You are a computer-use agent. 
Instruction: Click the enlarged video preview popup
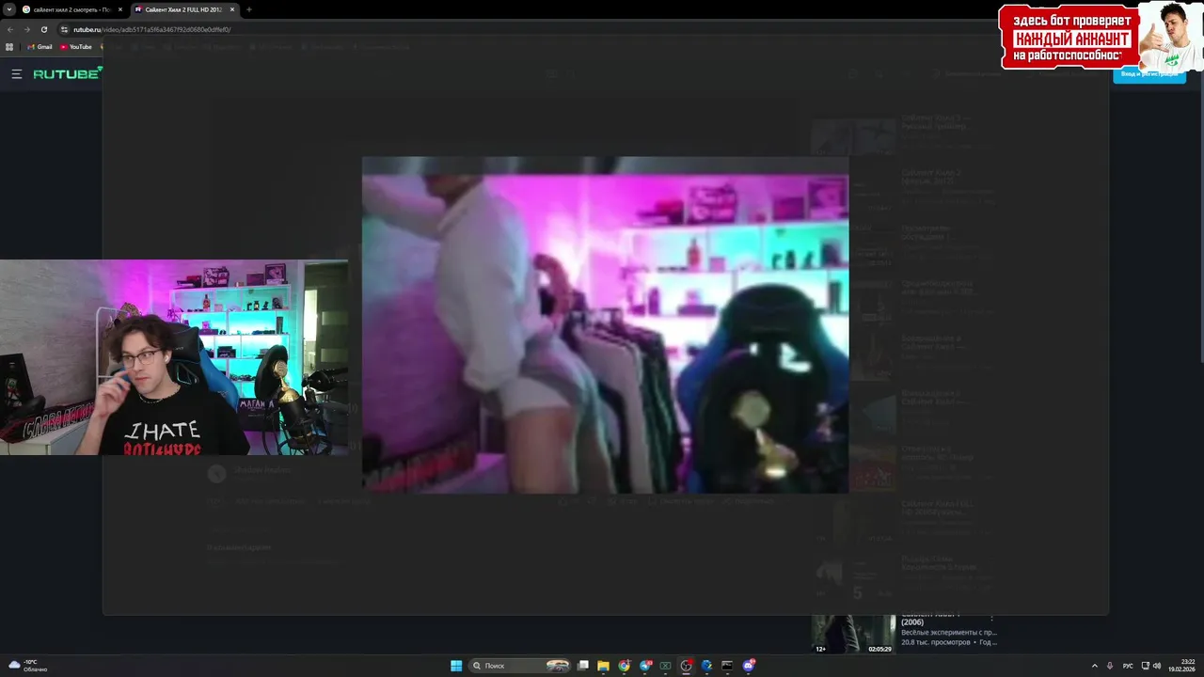pos(605,325)
